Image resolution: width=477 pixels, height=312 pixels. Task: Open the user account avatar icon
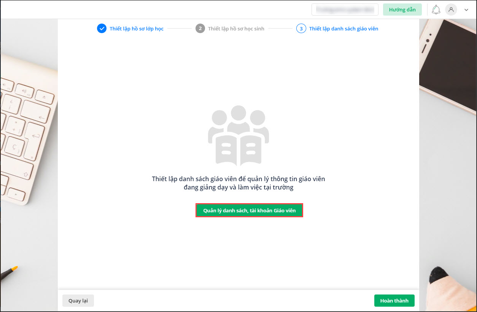[451, 10]
